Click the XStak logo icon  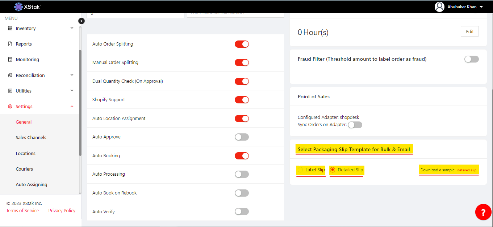(x=18, y=7)
